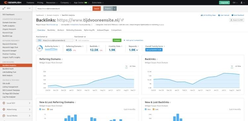Click the Social Media chat icon

point(4,116)
